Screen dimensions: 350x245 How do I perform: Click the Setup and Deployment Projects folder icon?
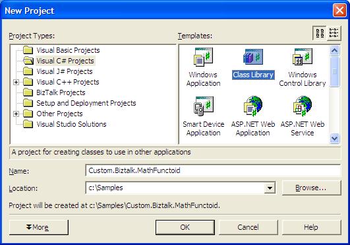coord(28,103)
